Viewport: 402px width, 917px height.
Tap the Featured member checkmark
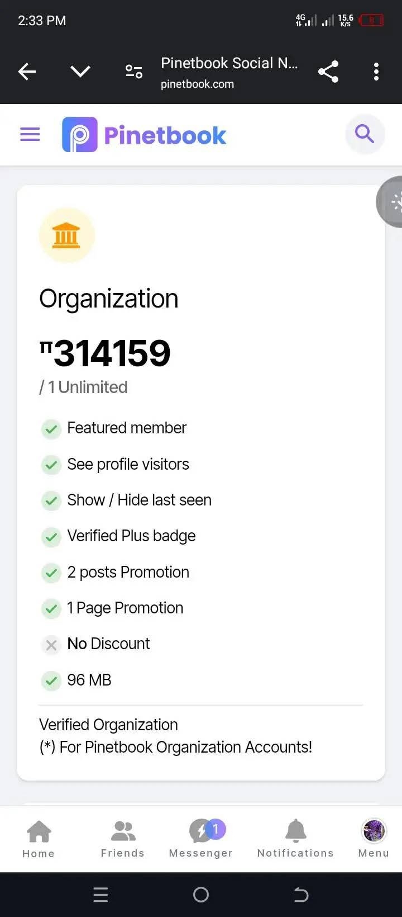coord(51,429)
